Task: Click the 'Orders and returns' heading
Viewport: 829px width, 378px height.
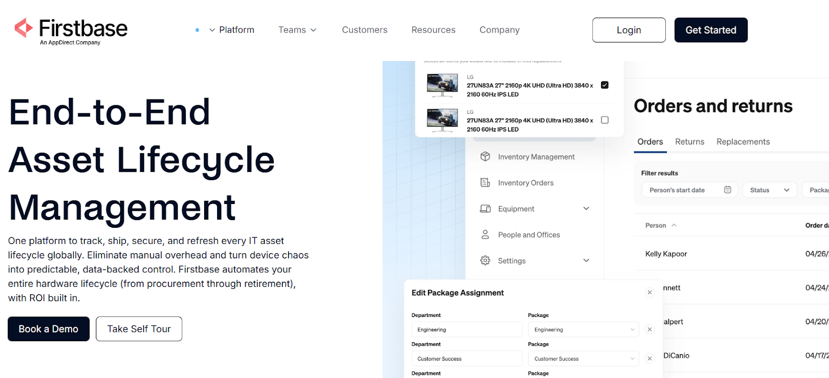Action: pyautogui.click(x=713, y=106)
